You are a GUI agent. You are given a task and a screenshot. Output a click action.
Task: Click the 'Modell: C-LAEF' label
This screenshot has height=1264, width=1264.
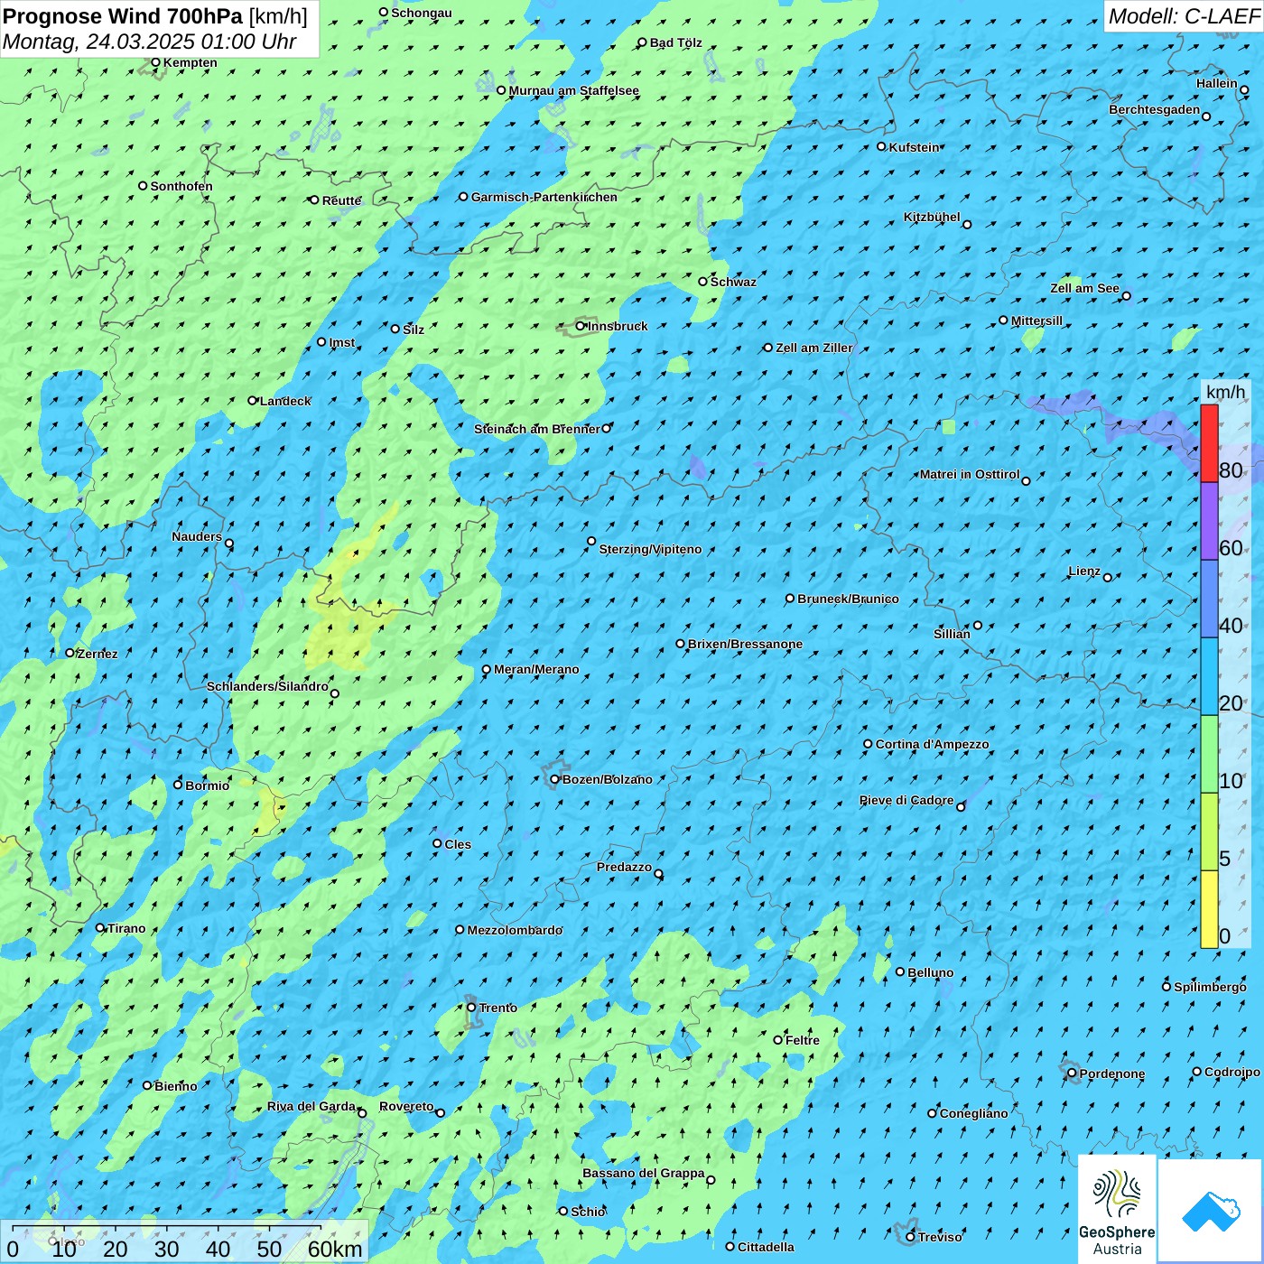point(1184,16)
